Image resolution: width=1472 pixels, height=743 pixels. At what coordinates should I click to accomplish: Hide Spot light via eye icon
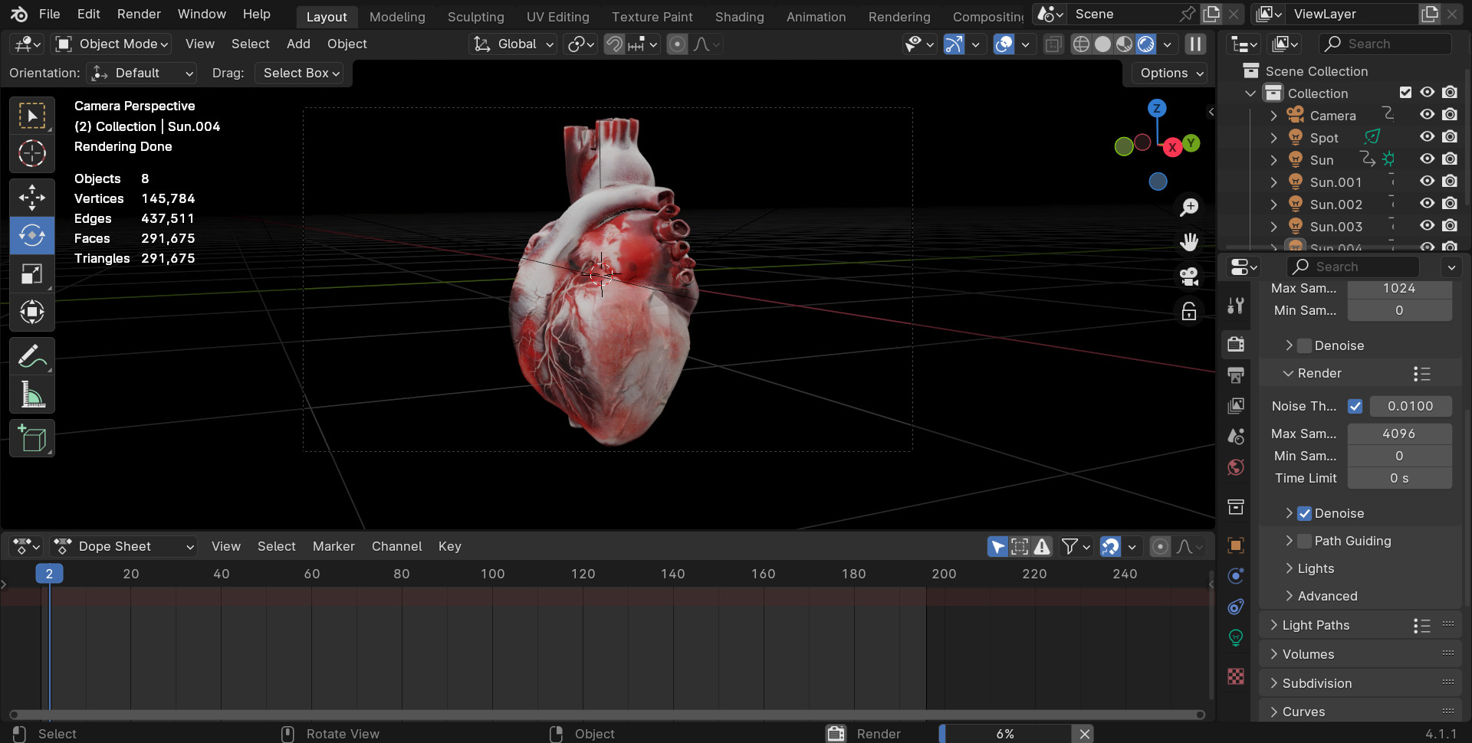click(x=1427, y=137)
